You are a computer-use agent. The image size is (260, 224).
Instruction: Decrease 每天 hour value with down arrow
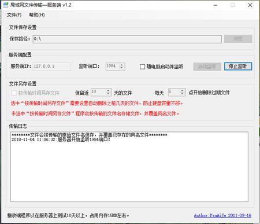click(x=182, y=94)
